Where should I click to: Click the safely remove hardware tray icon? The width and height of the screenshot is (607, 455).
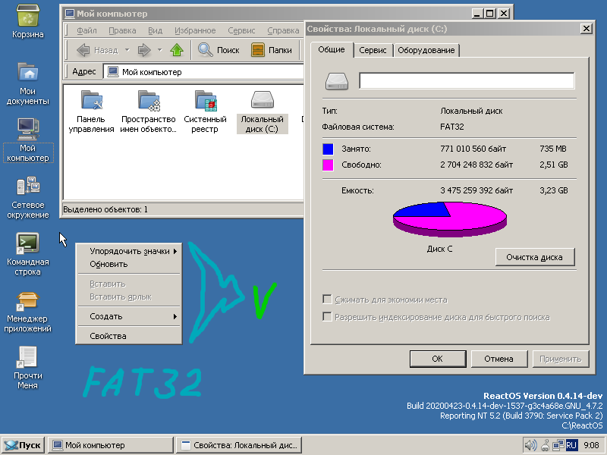point(545,445)
